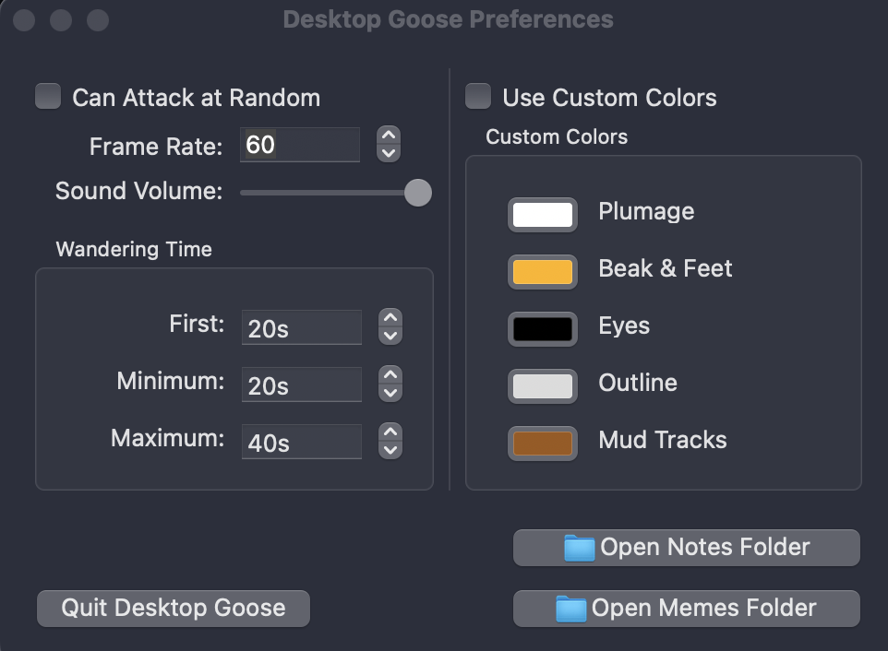Viewport: 888px width, 651px height.
Task: Decrease Frame Rate with down stepper arrow
Action: pos(390,153)
